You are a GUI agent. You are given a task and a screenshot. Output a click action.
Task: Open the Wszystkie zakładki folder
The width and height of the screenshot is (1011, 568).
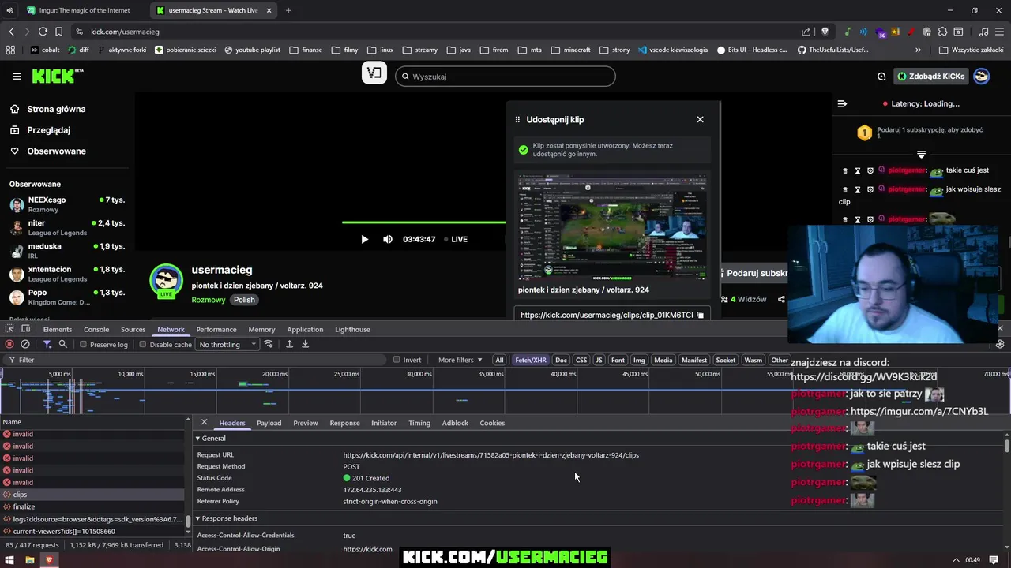coord(971,50)
